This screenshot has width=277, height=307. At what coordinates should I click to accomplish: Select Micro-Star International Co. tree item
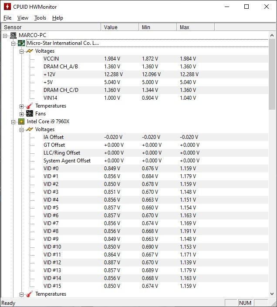pos(63,43)
